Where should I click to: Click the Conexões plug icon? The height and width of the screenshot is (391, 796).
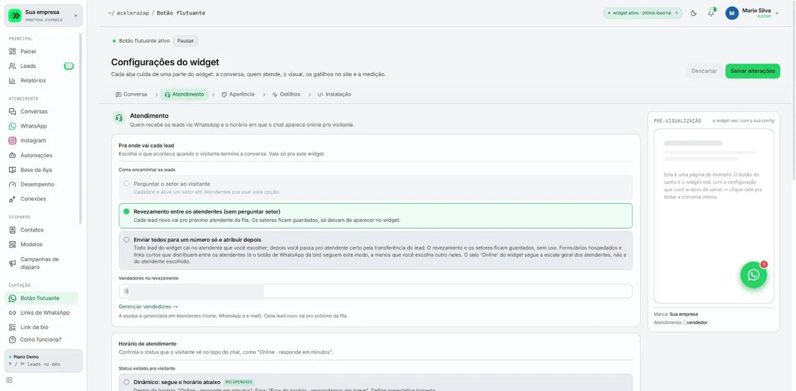13,199
